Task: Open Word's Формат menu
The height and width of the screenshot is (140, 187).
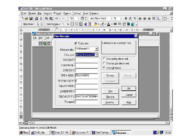Action: point(57,13)
